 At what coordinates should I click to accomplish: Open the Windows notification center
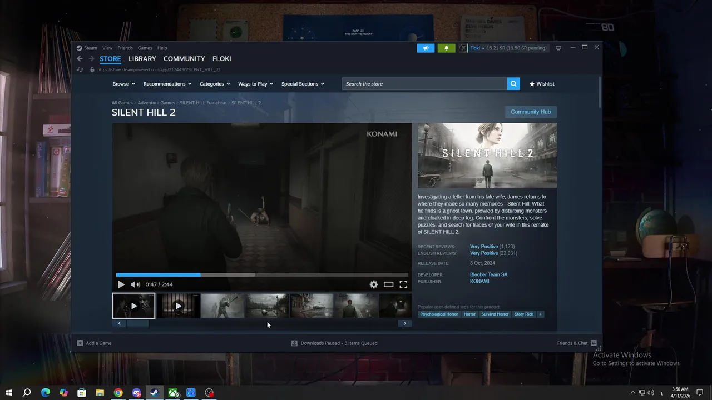[700, 393]
